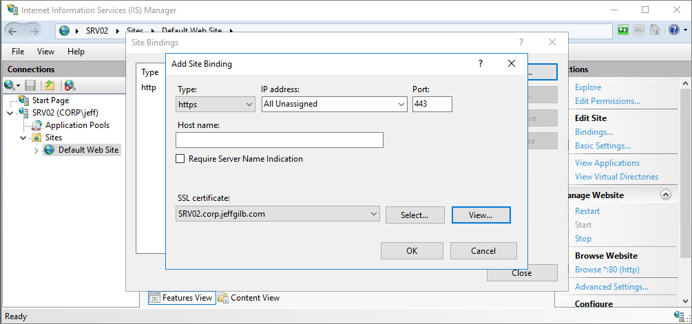Image resolution: width=692 pixels, height=324 pixels.
Task: Close the Add Site Binding dialog
Action: point(512,63)
